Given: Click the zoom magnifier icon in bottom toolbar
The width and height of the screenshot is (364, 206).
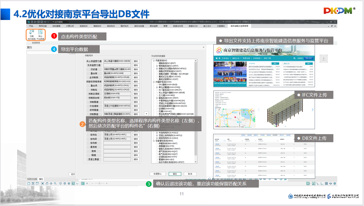Looking at the screenshot, I should pos(55,183).
